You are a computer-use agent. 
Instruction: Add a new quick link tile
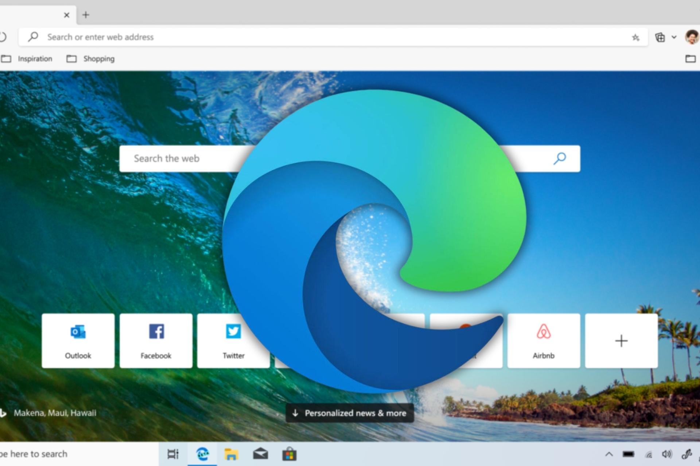[621, 341]
